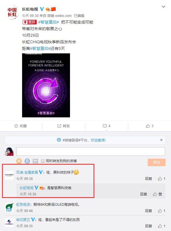Screen dimensions: 171x231
Task: Click inside the comment text box
Action: [91, 151]
